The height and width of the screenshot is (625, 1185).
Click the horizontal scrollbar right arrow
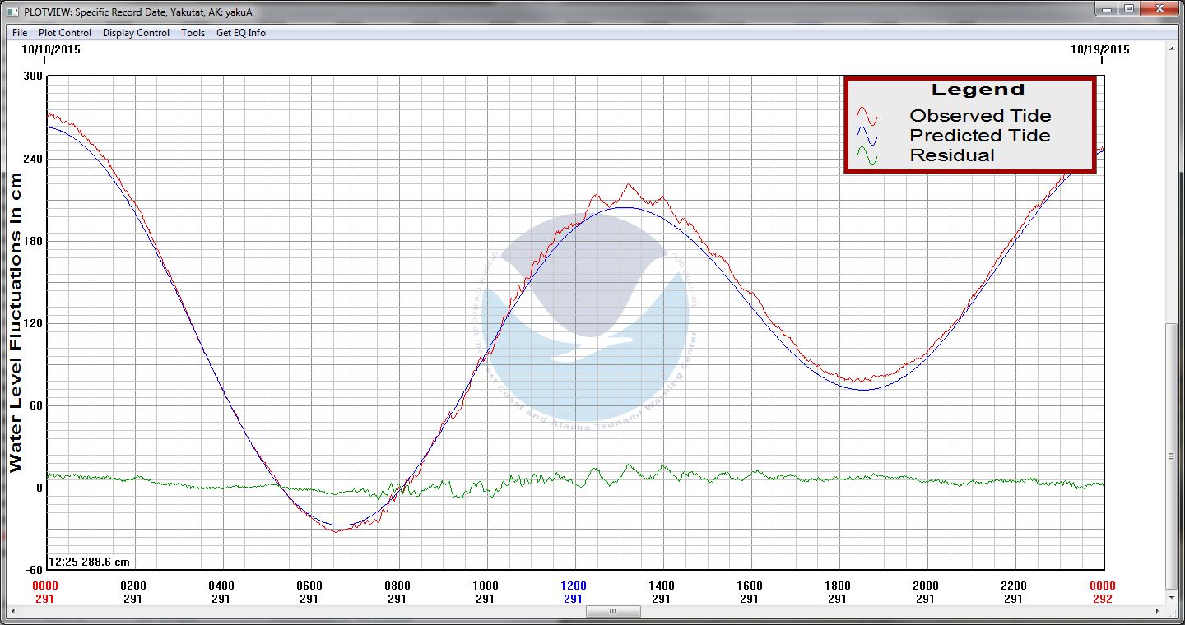coord(1159,612)
